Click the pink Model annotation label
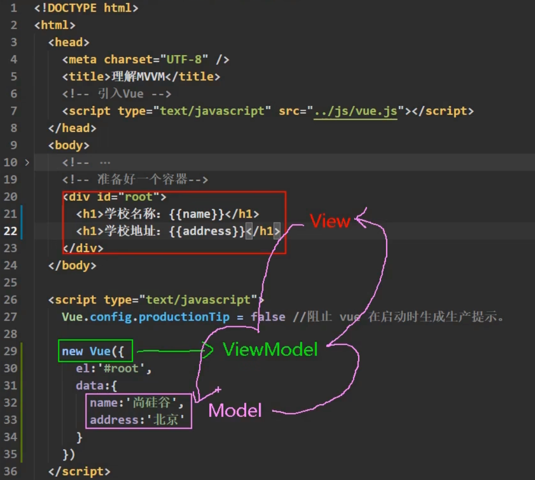535x480 pixels. pyautogui.click(x=235, y=410)
